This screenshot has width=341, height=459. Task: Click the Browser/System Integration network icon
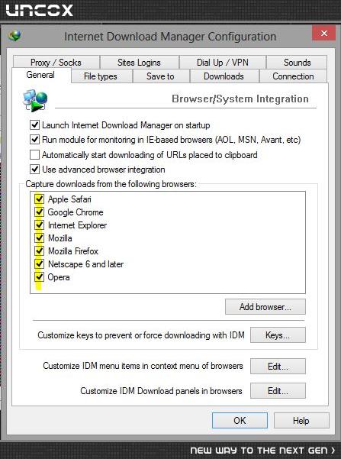[35, 100]
